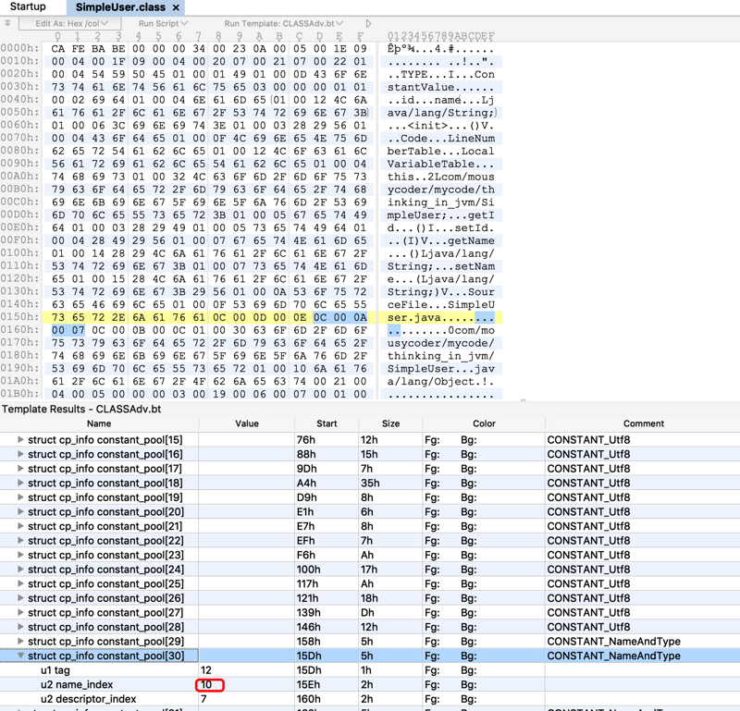Click the Comment column header
Screen dimensions: 740x711
tap(643, 423)
